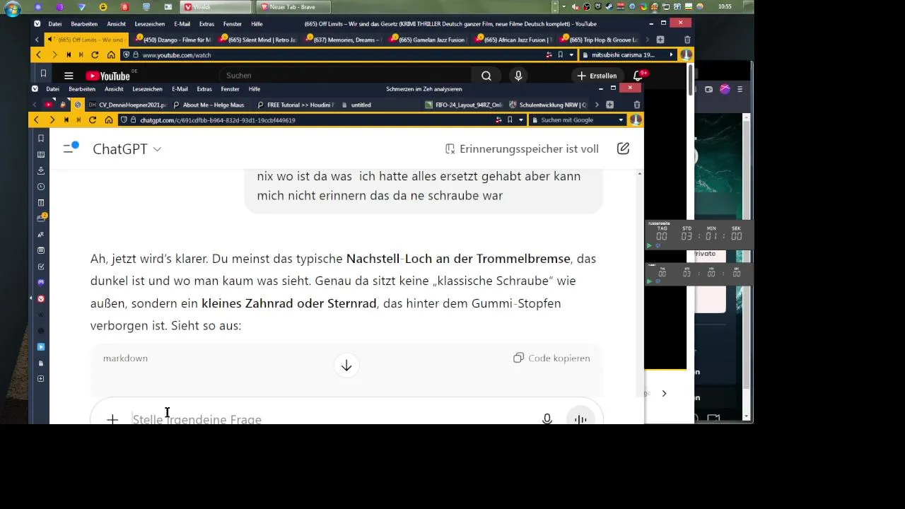The width and height of the screenshot is (905, 509).
Task: Click YouTube Erstellen button
Action: click(597, 76)
